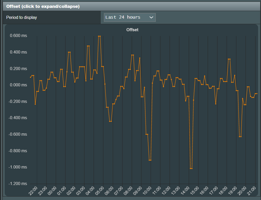261x200 pixels.
Task: Click the lowest data point near -1.000 ms
Action: (x=191, y=168)
